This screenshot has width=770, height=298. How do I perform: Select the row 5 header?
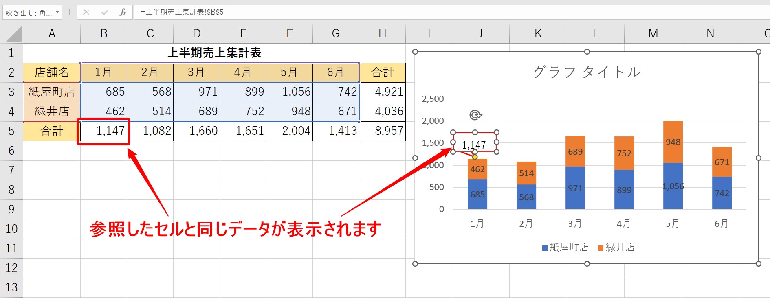(11, 131)
